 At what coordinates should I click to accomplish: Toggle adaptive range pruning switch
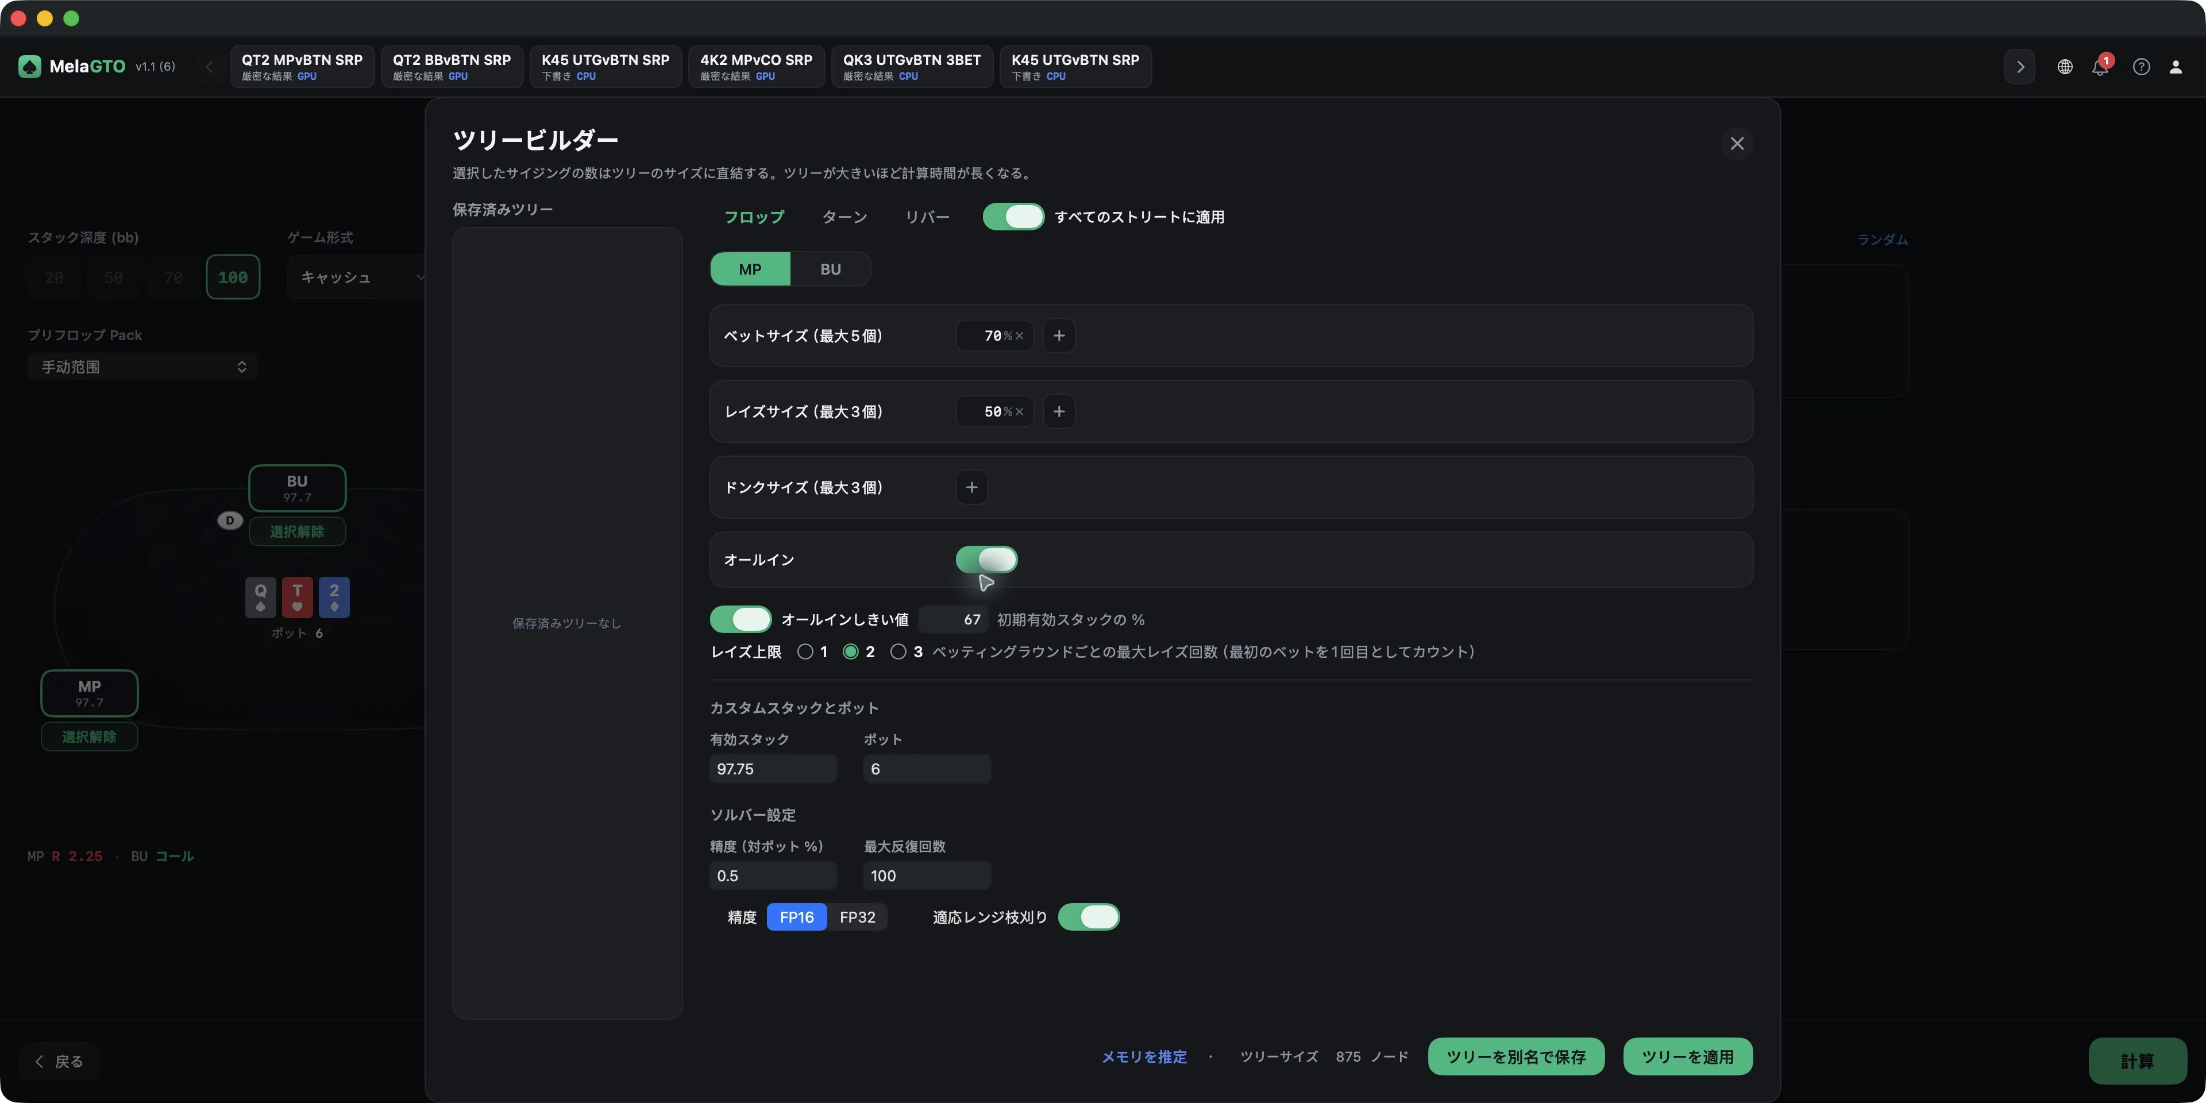pos(1089,917)
